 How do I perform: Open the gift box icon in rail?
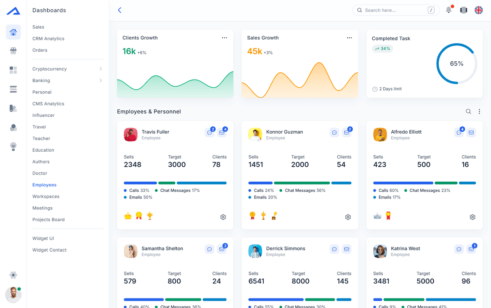pos(13,51)
